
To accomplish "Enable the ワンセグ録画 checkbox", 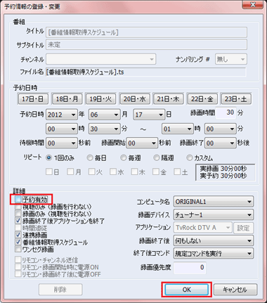I will (x=18, y=249).
